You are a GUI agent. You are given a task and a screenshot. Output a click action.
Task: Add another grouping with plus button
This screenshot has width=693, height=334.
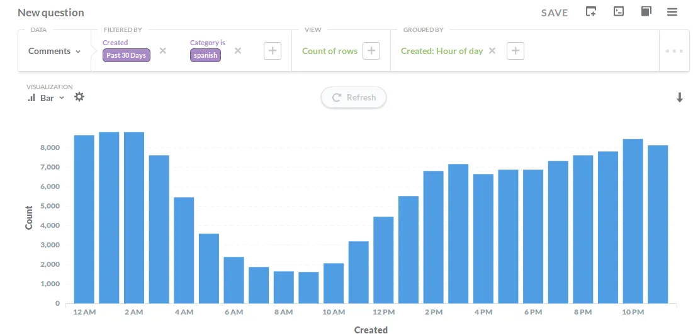(516, 51)
